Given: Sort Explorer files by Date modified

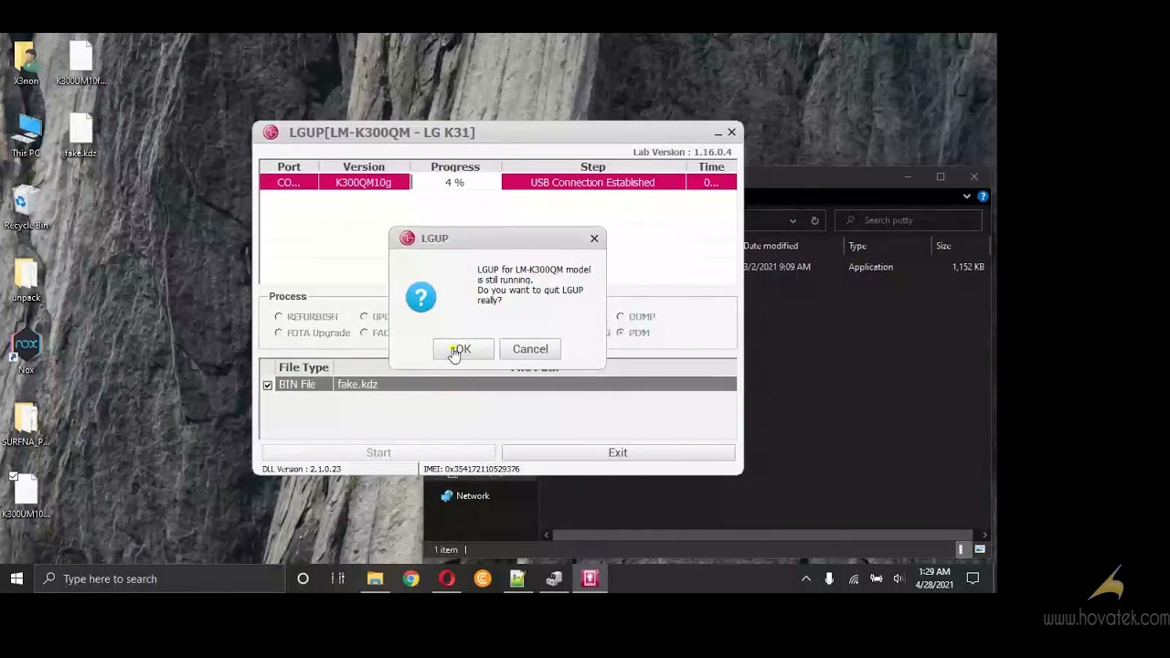Looking at the screenshot, I should [x=771, y=246].
